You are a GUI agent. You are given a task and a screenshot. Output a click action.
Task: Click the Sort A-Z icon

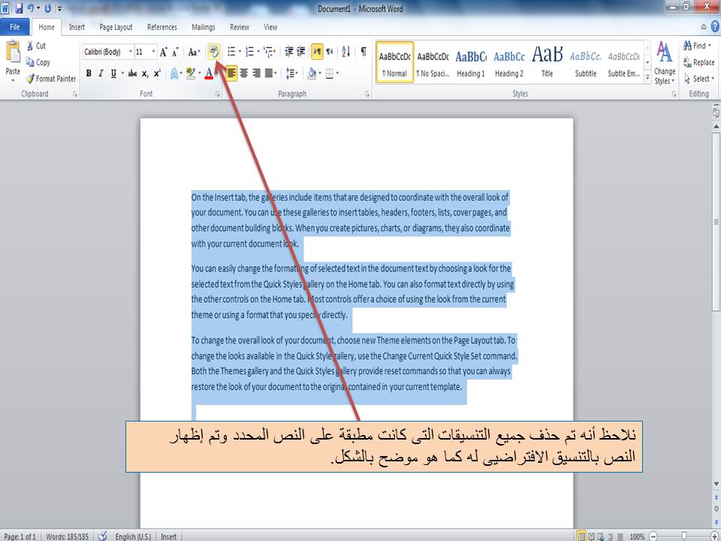345,52
